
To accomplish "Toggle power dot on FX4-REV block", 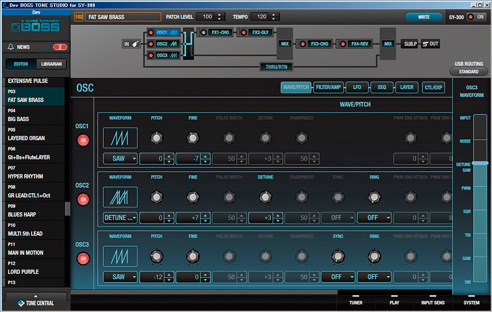I will (x=343, y=44).
